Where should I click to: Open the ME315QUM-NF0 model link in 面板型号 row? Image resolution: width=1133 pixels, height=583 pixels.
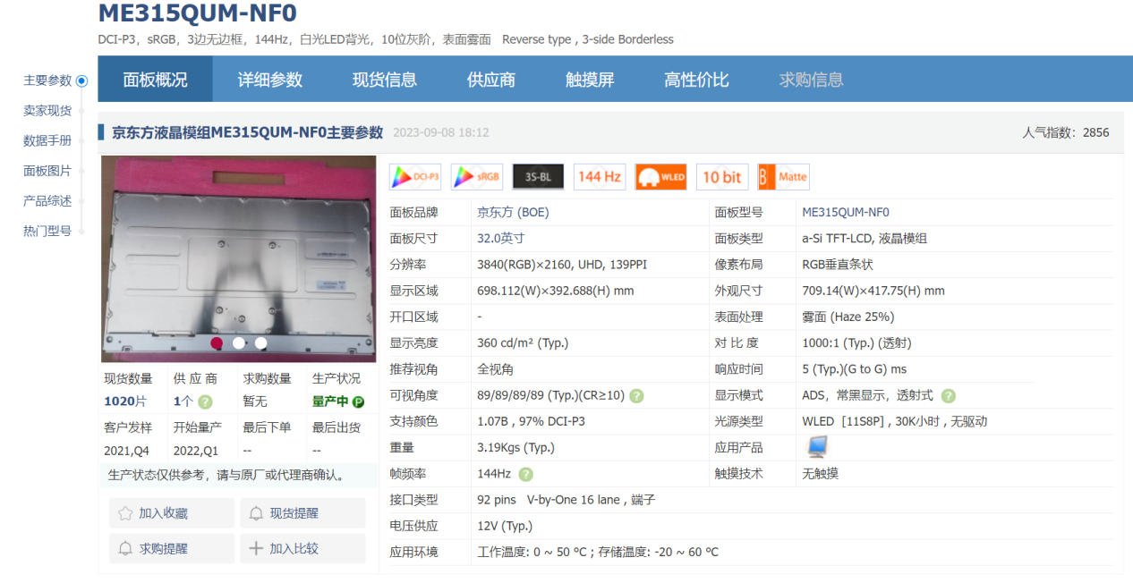point(846,213)
